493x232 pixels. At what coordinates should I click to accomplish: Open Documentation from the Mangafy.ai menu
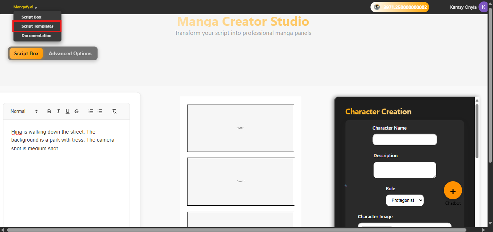(x=36, y=35)
